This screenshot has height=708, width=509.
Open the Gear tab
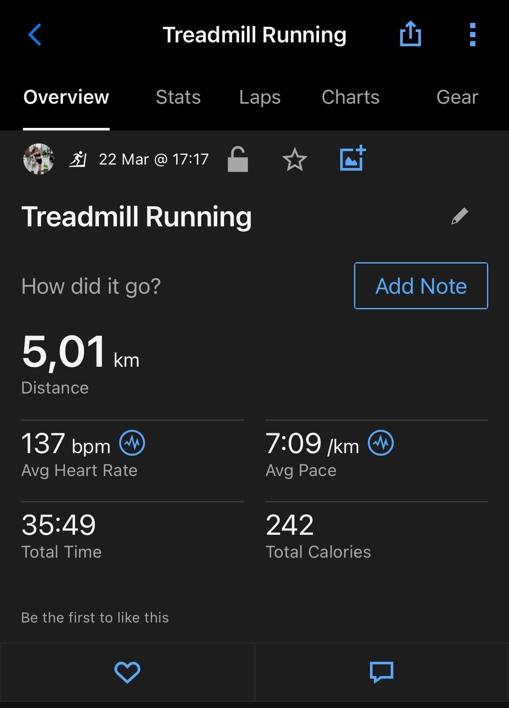point(457,97)
